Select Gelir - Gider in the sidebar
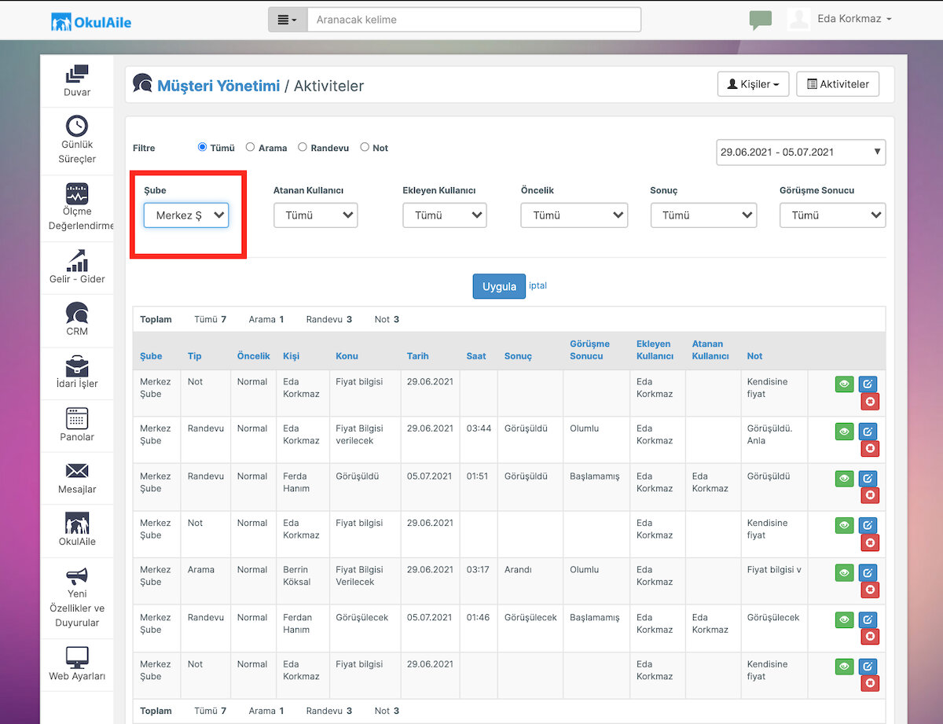 (x=77, y=267)
